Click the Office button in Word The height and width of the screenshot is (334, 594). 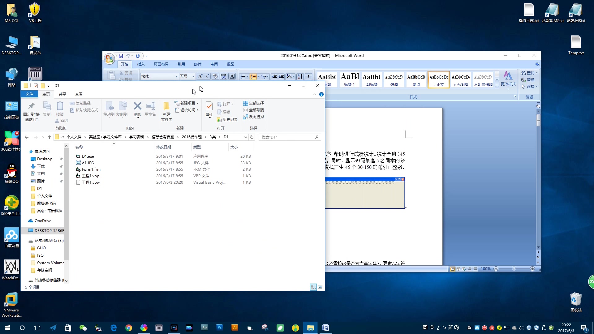(109, 59)
